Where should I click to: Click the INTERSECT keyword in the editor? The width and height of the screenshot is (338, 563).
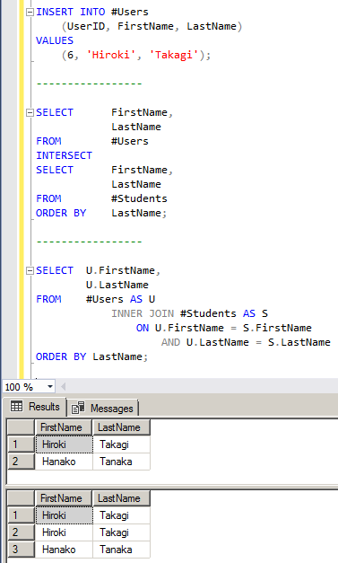65,155
